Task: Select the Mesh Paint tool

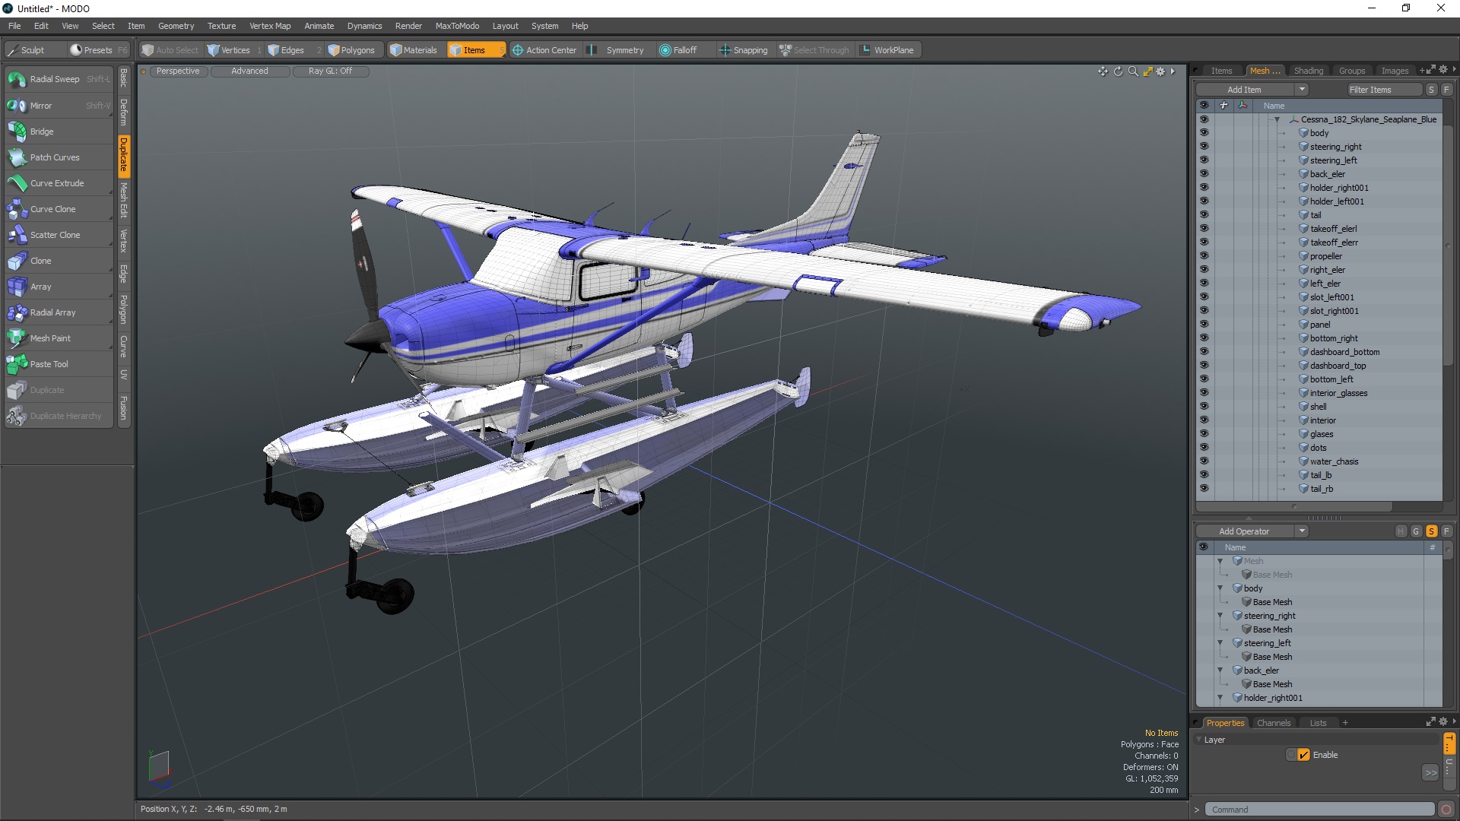Action: pos(50,338)
